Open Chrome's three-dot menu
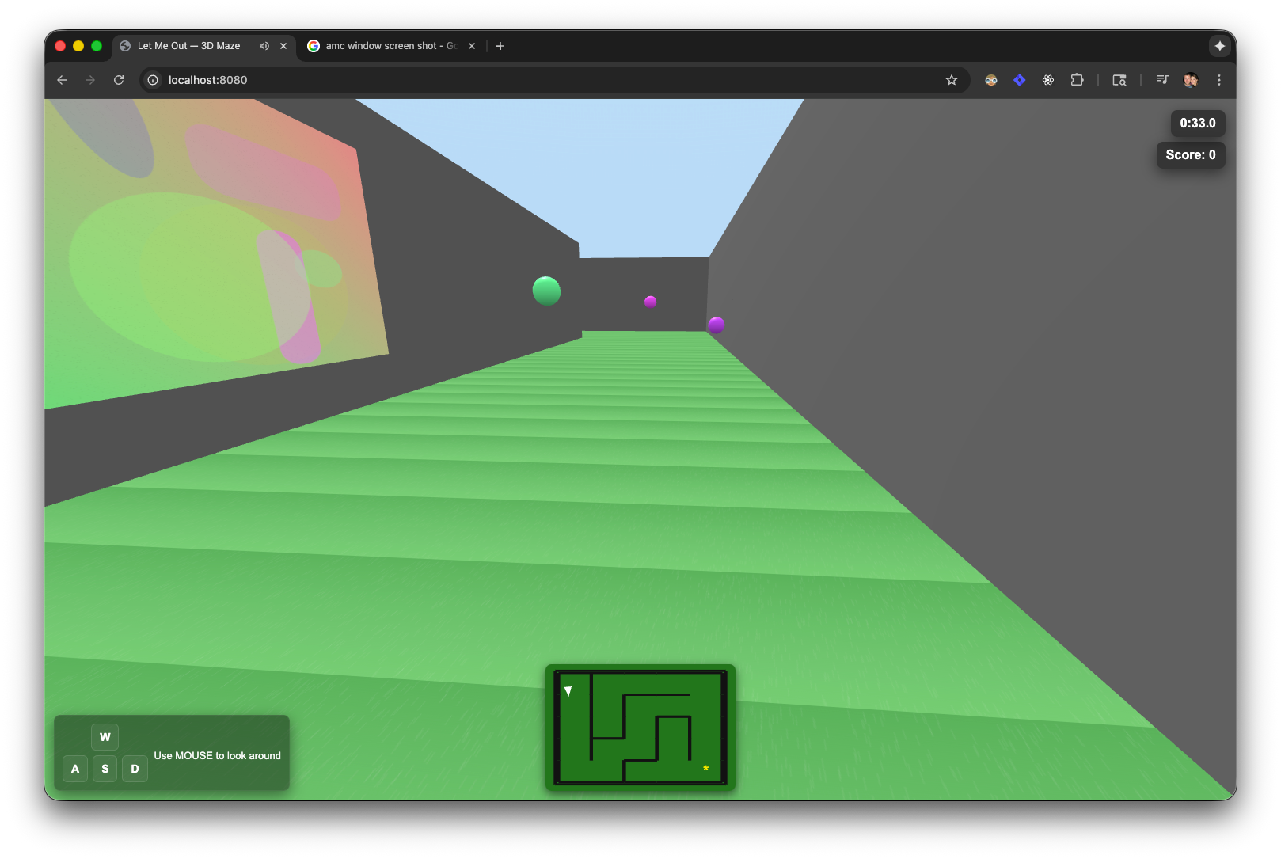The height and width of the screenshot is (859, 1281). point(1219,80)
